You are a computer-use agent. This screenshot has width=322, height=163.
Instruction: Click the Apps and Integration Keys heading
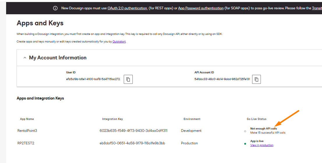(40, 98)
